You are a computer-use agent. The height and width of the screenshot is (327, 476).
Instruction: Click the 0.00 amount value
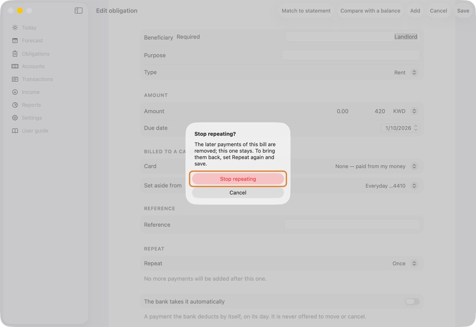point(342,111)
